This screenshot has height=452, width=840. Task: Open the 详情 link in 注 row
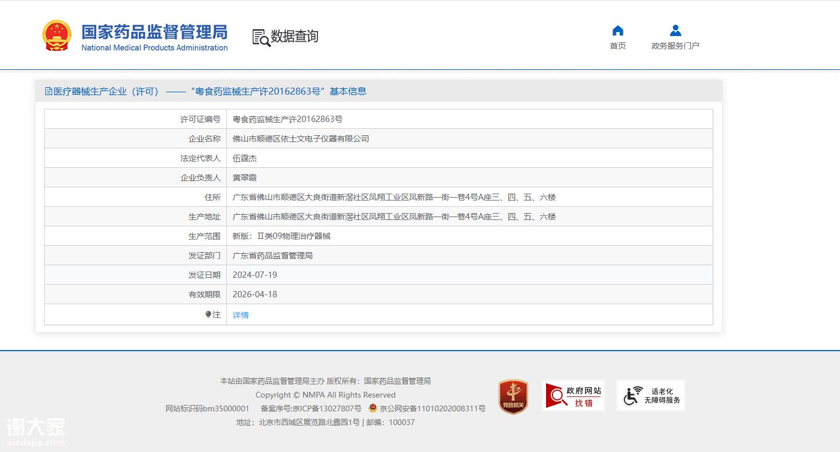(241, 315)
